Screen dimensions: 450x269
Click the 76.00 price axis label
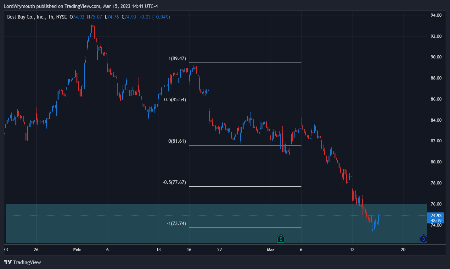pos(436,204)
